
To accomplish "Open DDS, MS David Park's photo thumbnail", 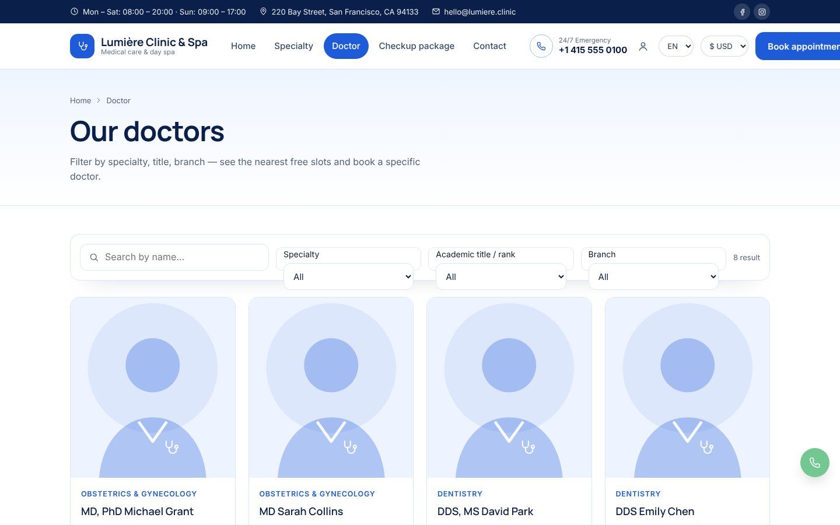I will [x=509, y=388].
